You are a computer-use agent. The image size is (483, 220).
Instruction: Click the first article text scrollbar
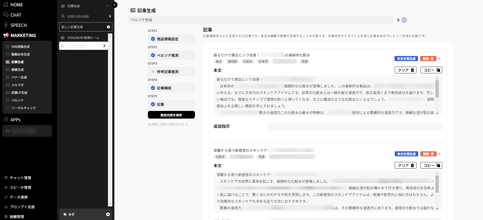click(437, 89)
